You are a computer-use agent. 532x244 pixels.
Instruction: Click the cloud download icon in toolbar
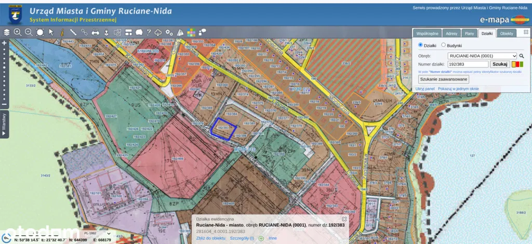(x=158, y=32)
